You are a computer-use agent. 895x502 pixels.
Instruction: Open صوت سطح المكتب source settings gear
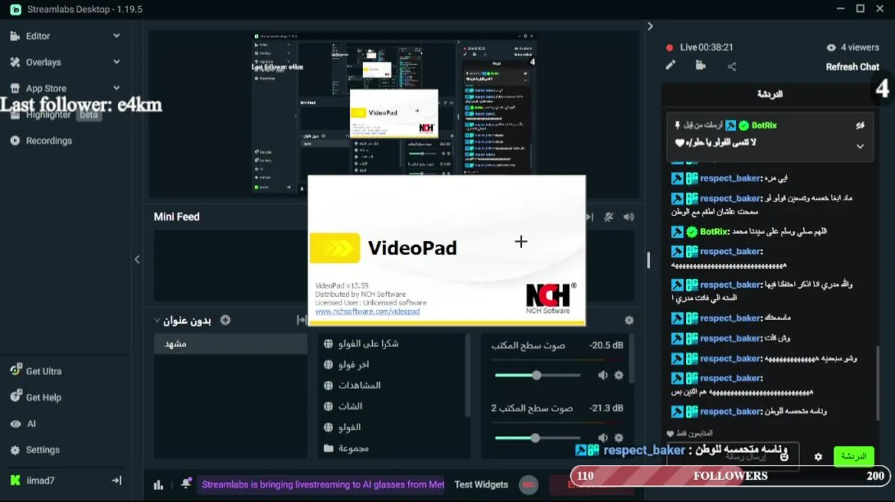click(x=618, y=375)
